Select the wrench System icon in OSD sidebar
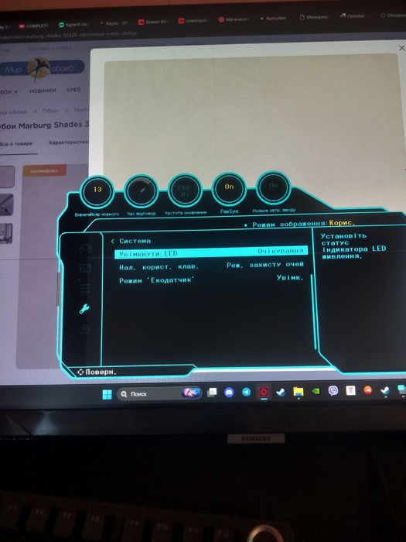The width and height of the screenshot is (406, 542). click(84, 308)
